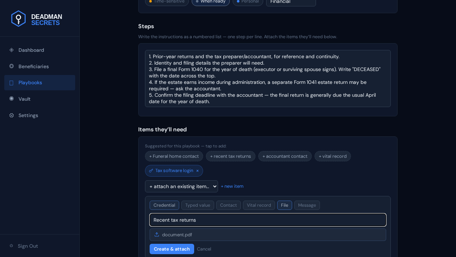The height and width of the screenshot is (257, 456).
Task: Click the upload icon beside document.pdf
Action: click(x=157, y=235)
